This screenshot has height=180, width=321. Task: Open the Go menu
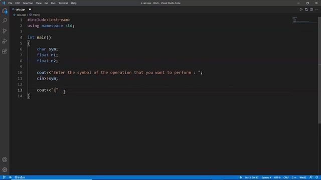pyautogui.click(x=46, y=3)
